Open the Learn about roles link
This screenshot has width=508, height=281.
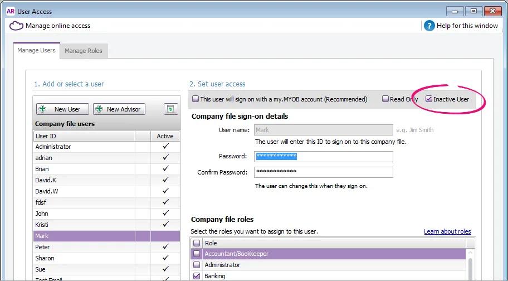click(447, 231)
